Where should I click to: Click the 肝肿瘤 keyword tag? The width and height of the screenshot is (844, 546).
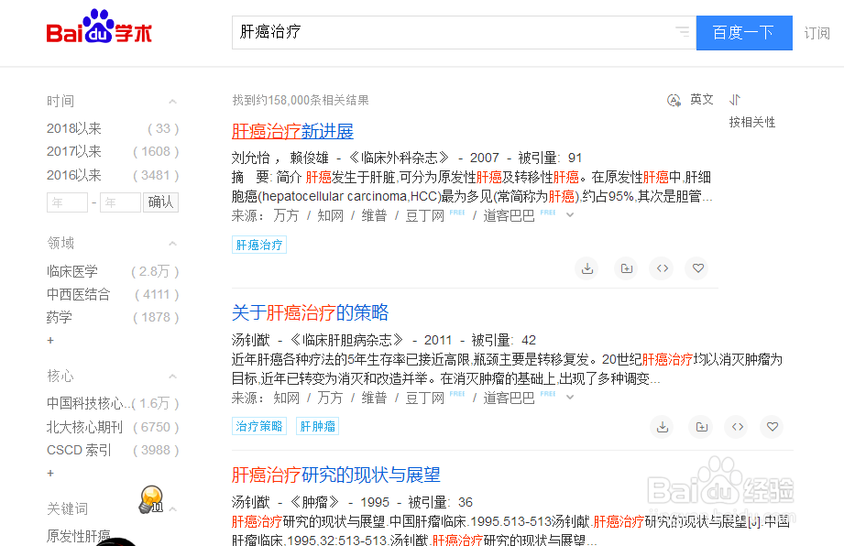coord(318,427)
